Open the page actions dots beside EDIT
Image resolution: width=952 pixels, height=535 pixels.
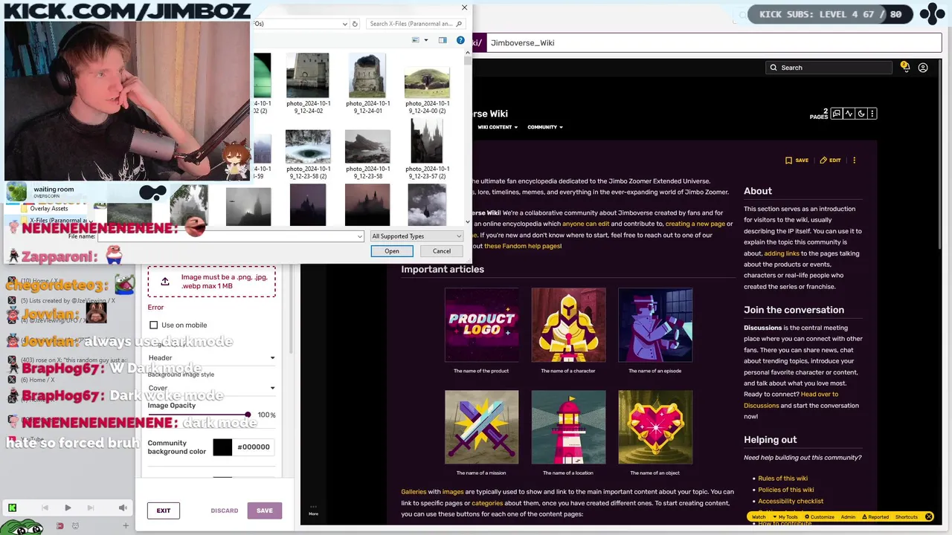[854, 160]
